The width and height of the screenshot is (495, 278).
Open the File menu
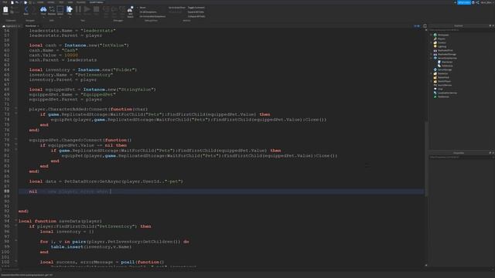[x=5, y=2]
